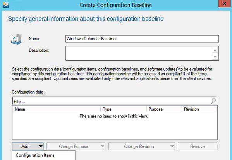Open the Change Purpose dropdown

[x=76, y=146]
